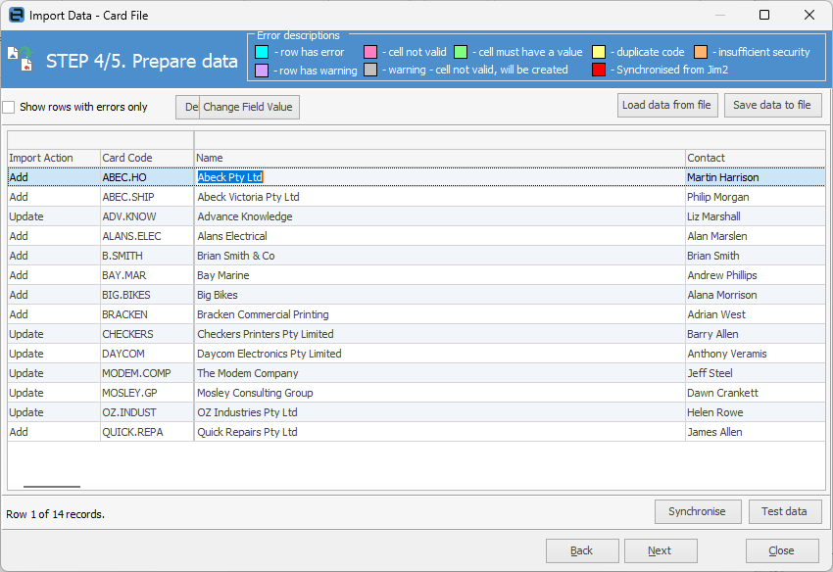833x572 pixels.
Task: Click the cyan row has error swatch
Action: click(262, 52)
